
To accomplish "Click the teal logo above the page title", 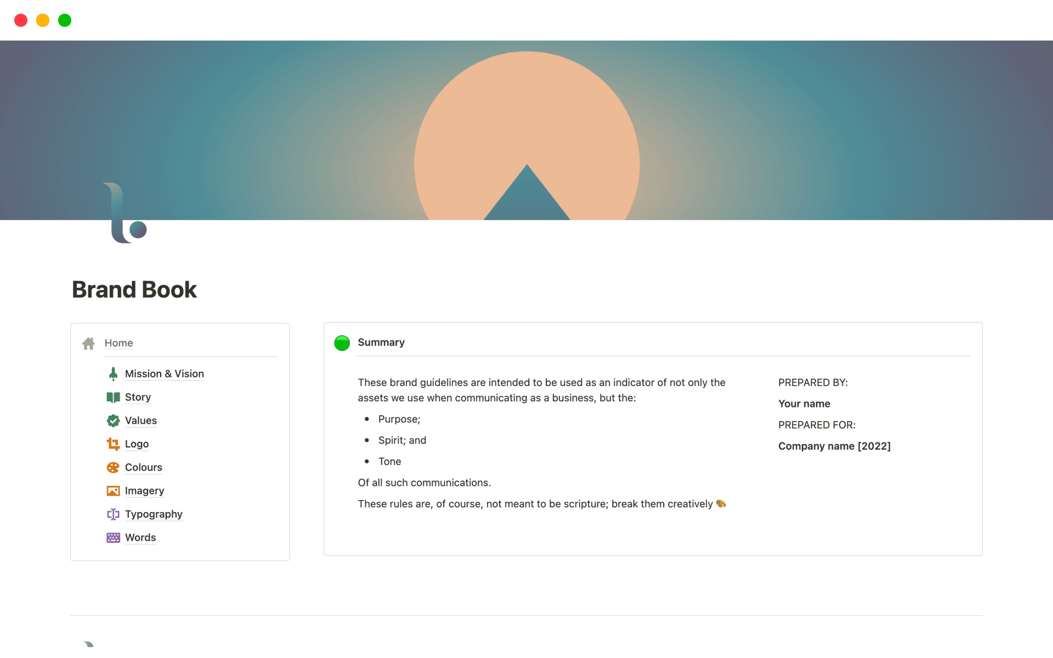I will pyautogui.click(x=125, y=212).
